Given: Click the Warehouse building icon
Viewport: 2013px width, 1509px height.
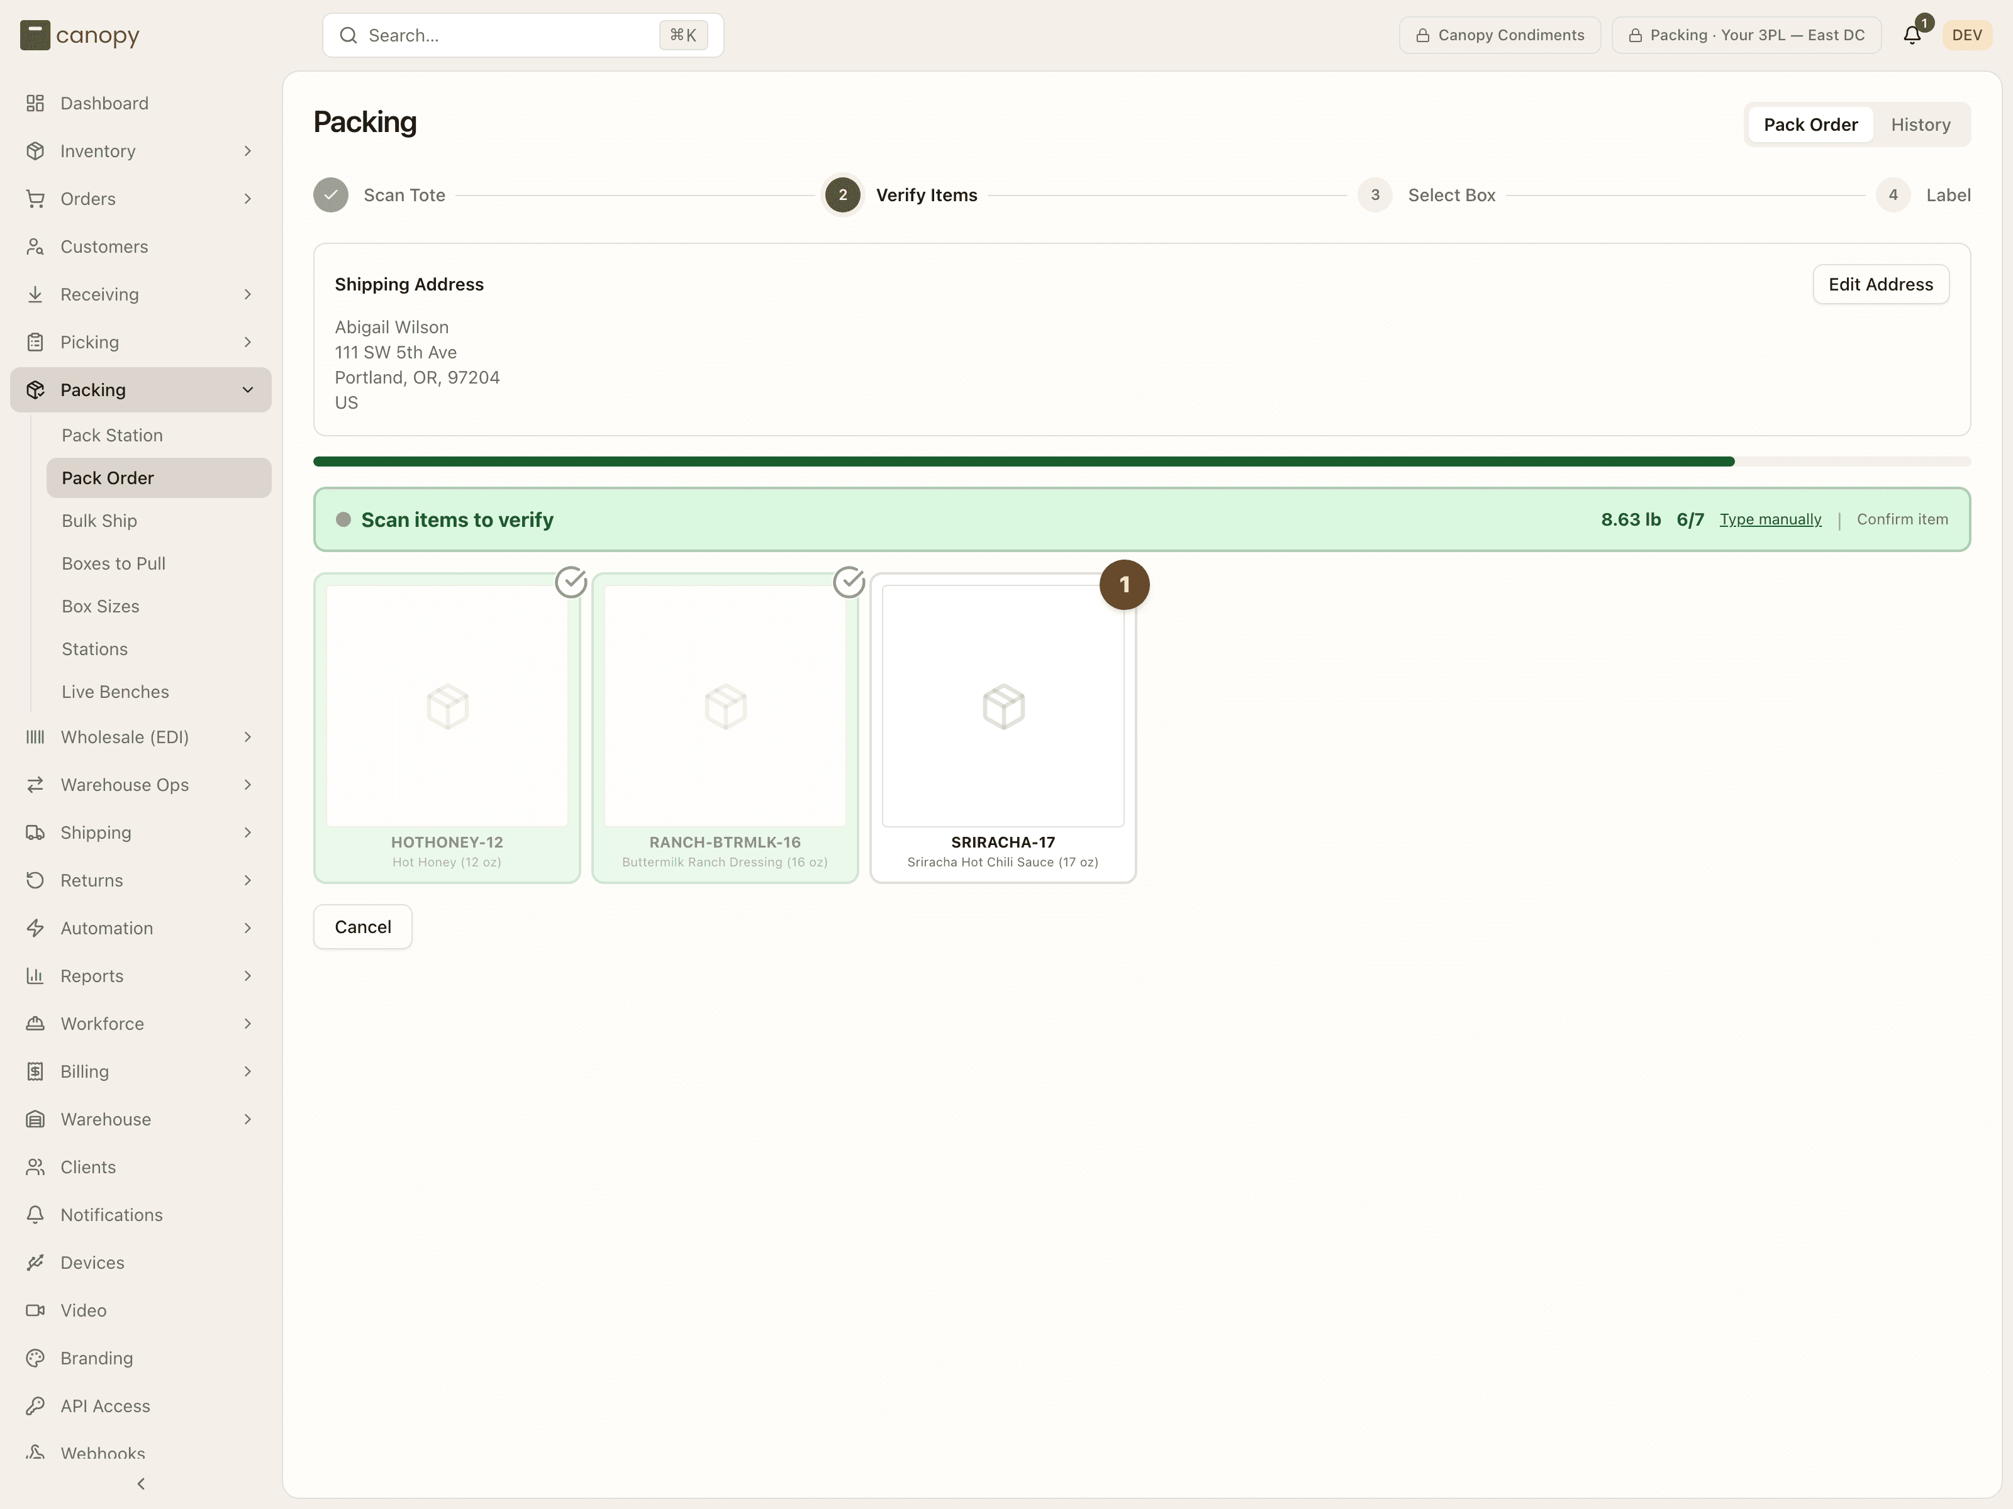Looking at the screenshot, I should pyautogui.click(x=35, y=1119).
